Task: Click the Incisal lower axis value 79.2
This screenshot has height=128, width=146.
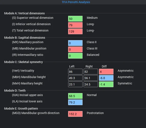Action: (x=75, y=102)
